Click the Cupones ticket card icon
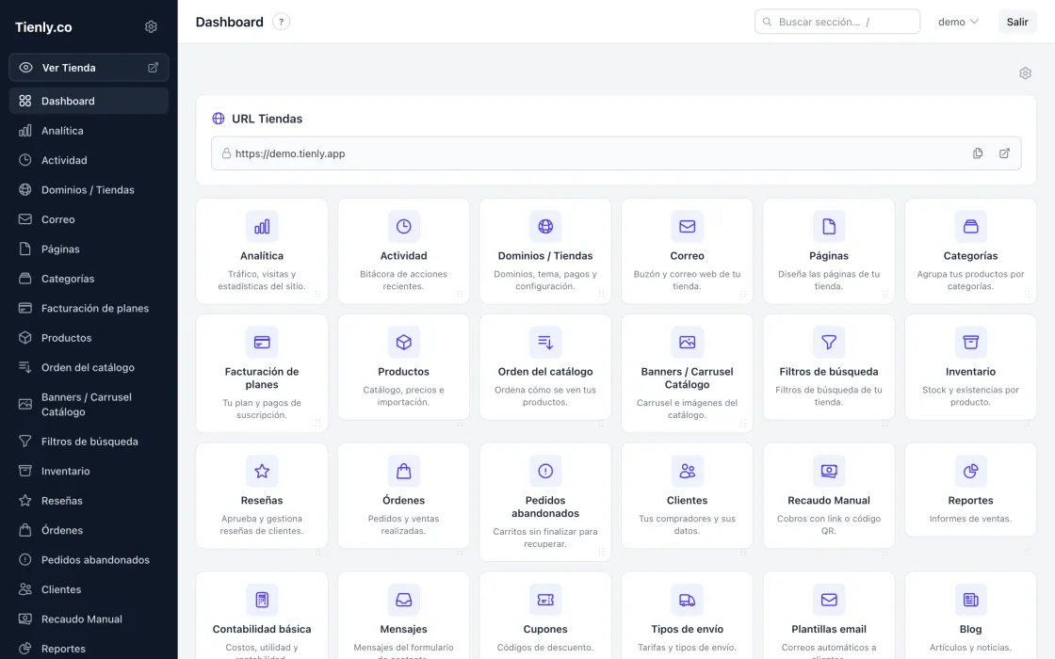The height and width of the screenshot is (659, 1055). pos(545,600)
